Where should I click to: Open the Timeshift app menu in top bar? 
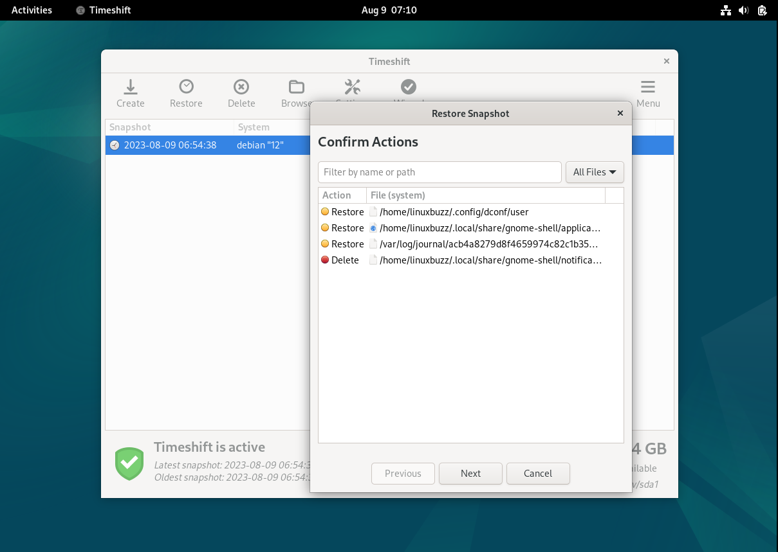pos(104,10)
